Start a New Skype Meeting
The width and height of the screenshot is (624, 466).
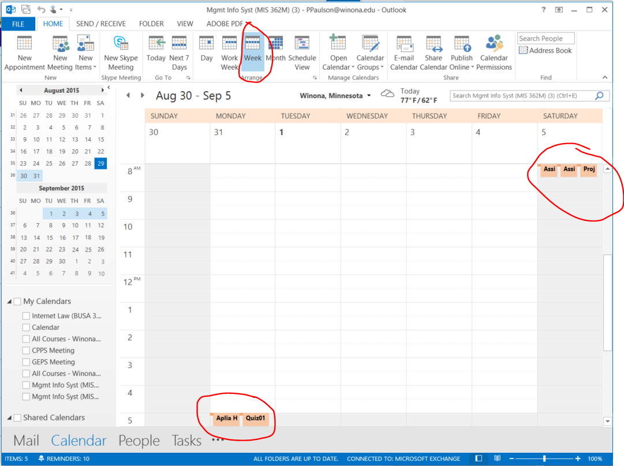pos(121,53)
